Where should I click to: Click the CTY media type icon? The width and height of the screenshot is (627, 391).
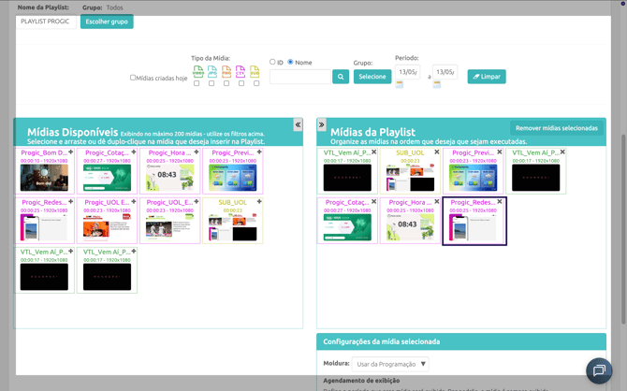point(241,72)
